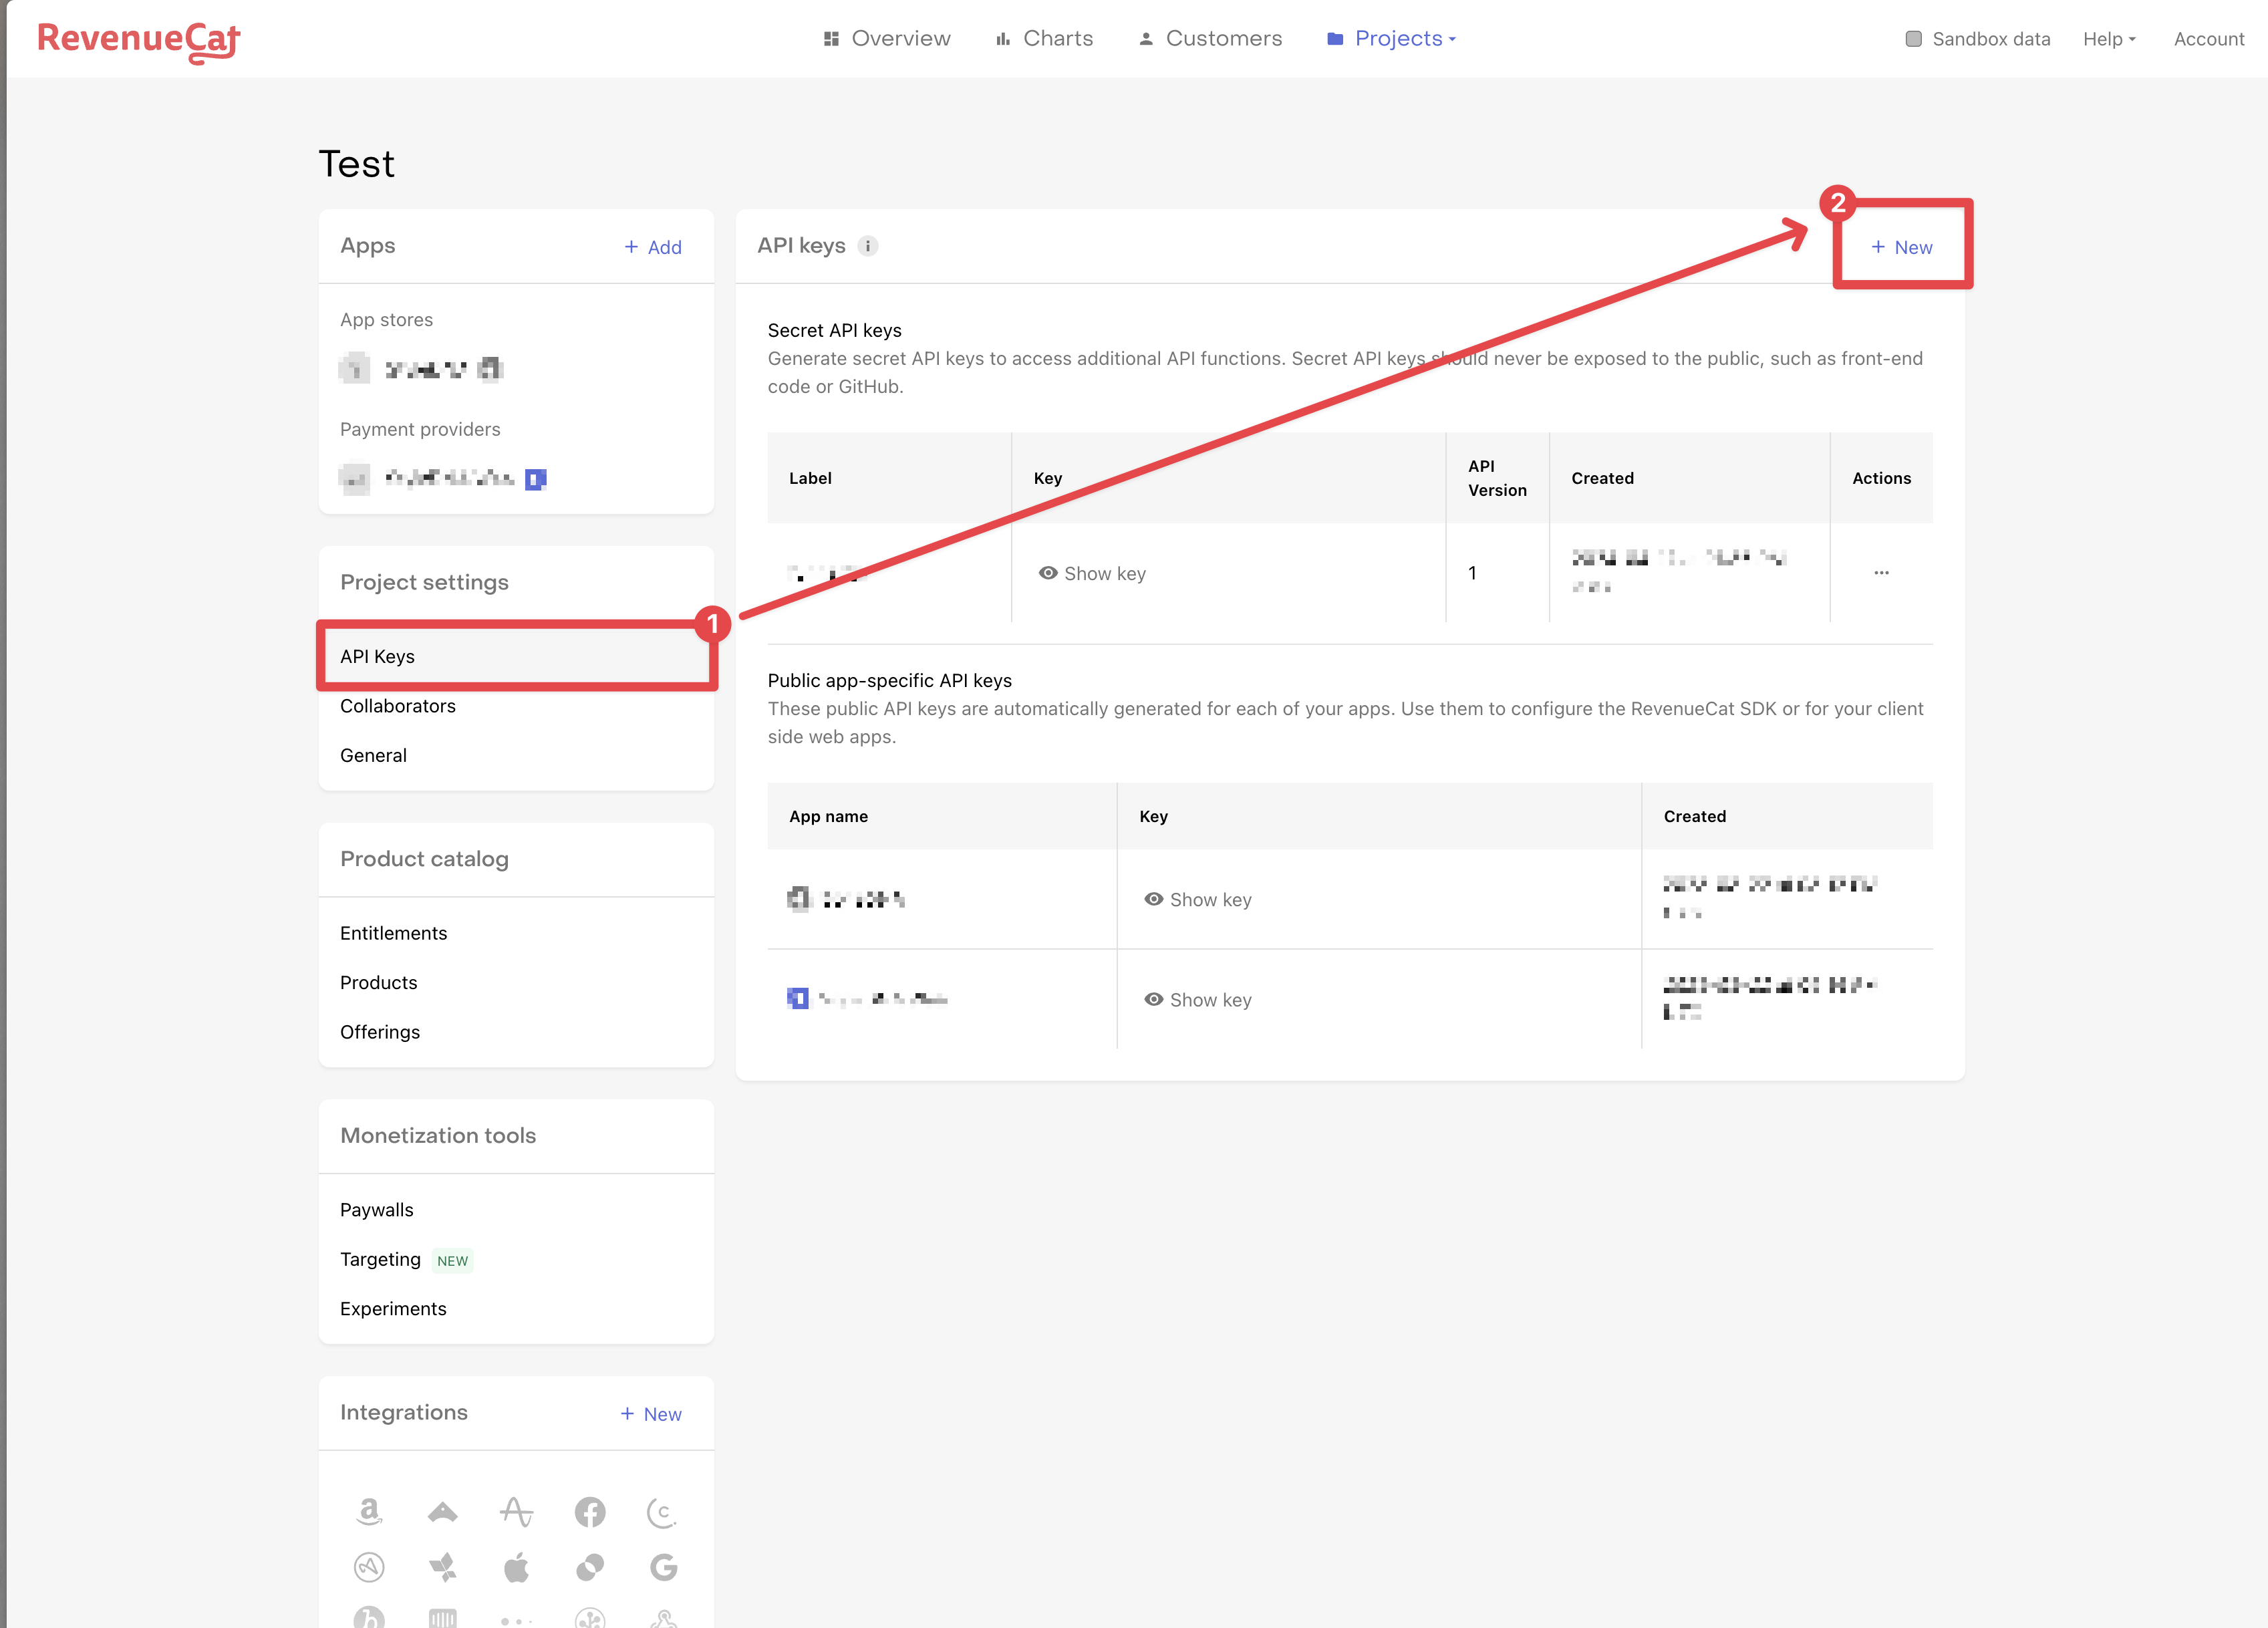Screen dimensions: 2268x1628
Task: Select Collaborators in Project settings
Action: click(398, 706)
